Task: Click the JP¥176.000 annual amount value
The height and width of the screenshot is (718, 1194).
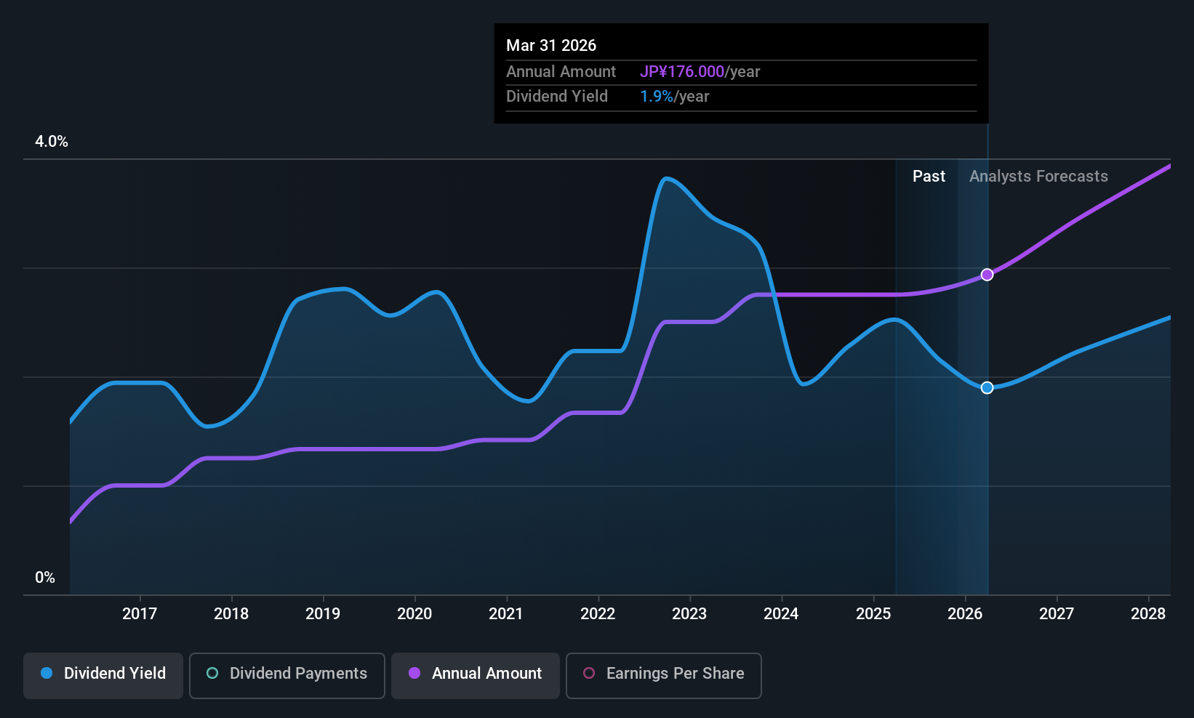Action: click(682, 72)
